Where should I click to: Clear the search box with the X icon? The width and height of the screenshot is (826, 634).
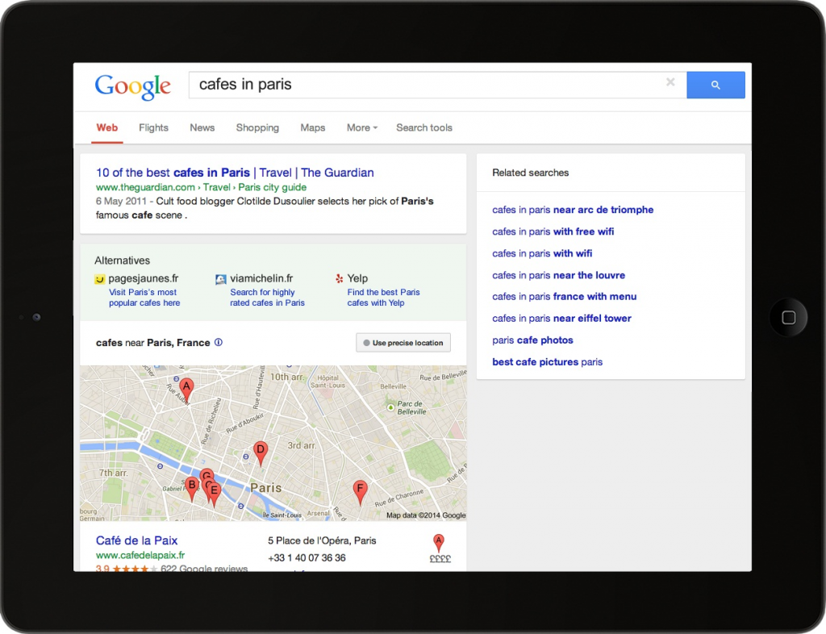point(670,82)
